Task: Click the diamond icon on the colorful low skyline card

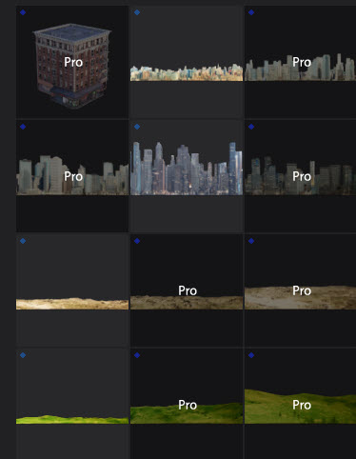Action: coord(137,12)
